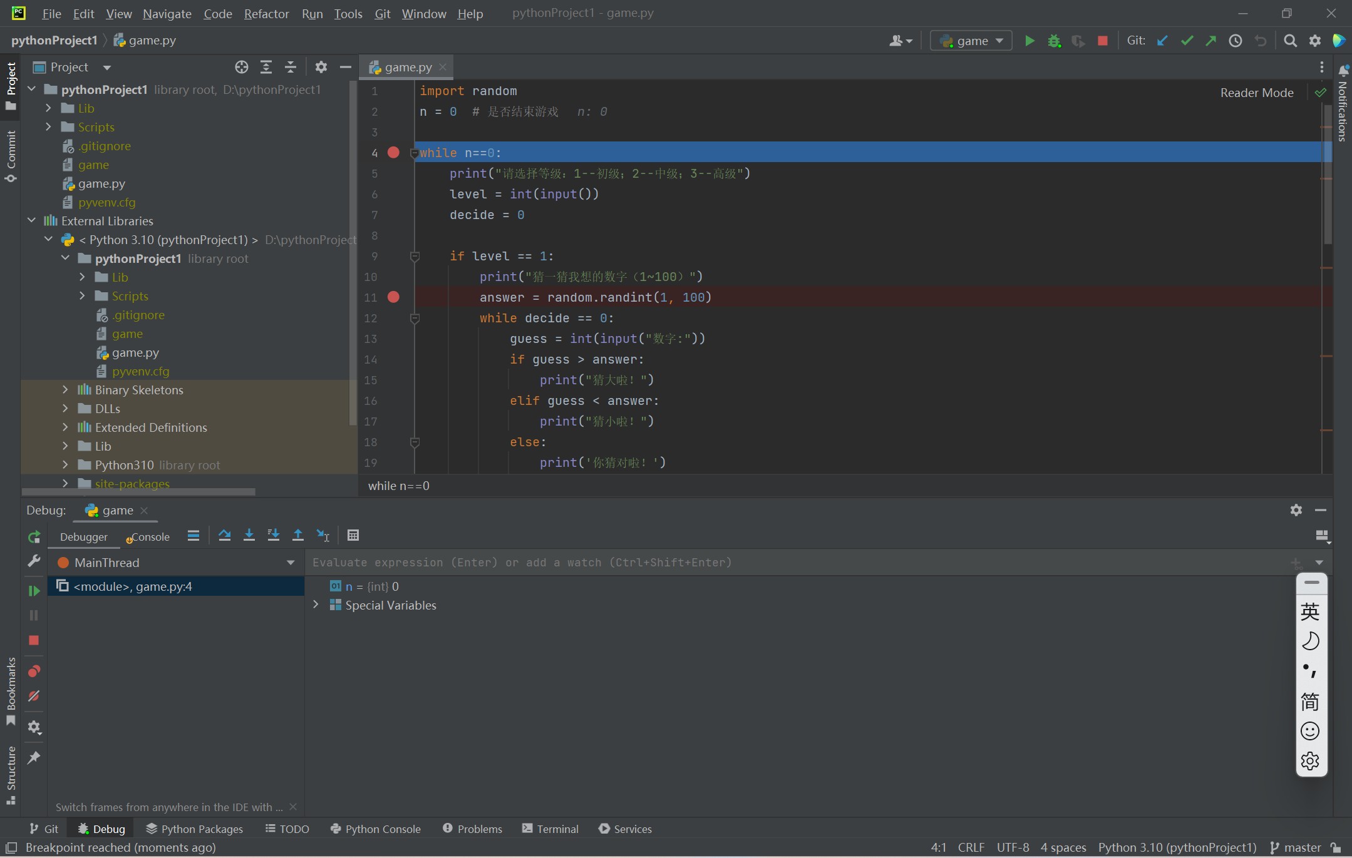Click Resume Program green arrow
This screenshot has height=858, width=1352.
(34, 591)
